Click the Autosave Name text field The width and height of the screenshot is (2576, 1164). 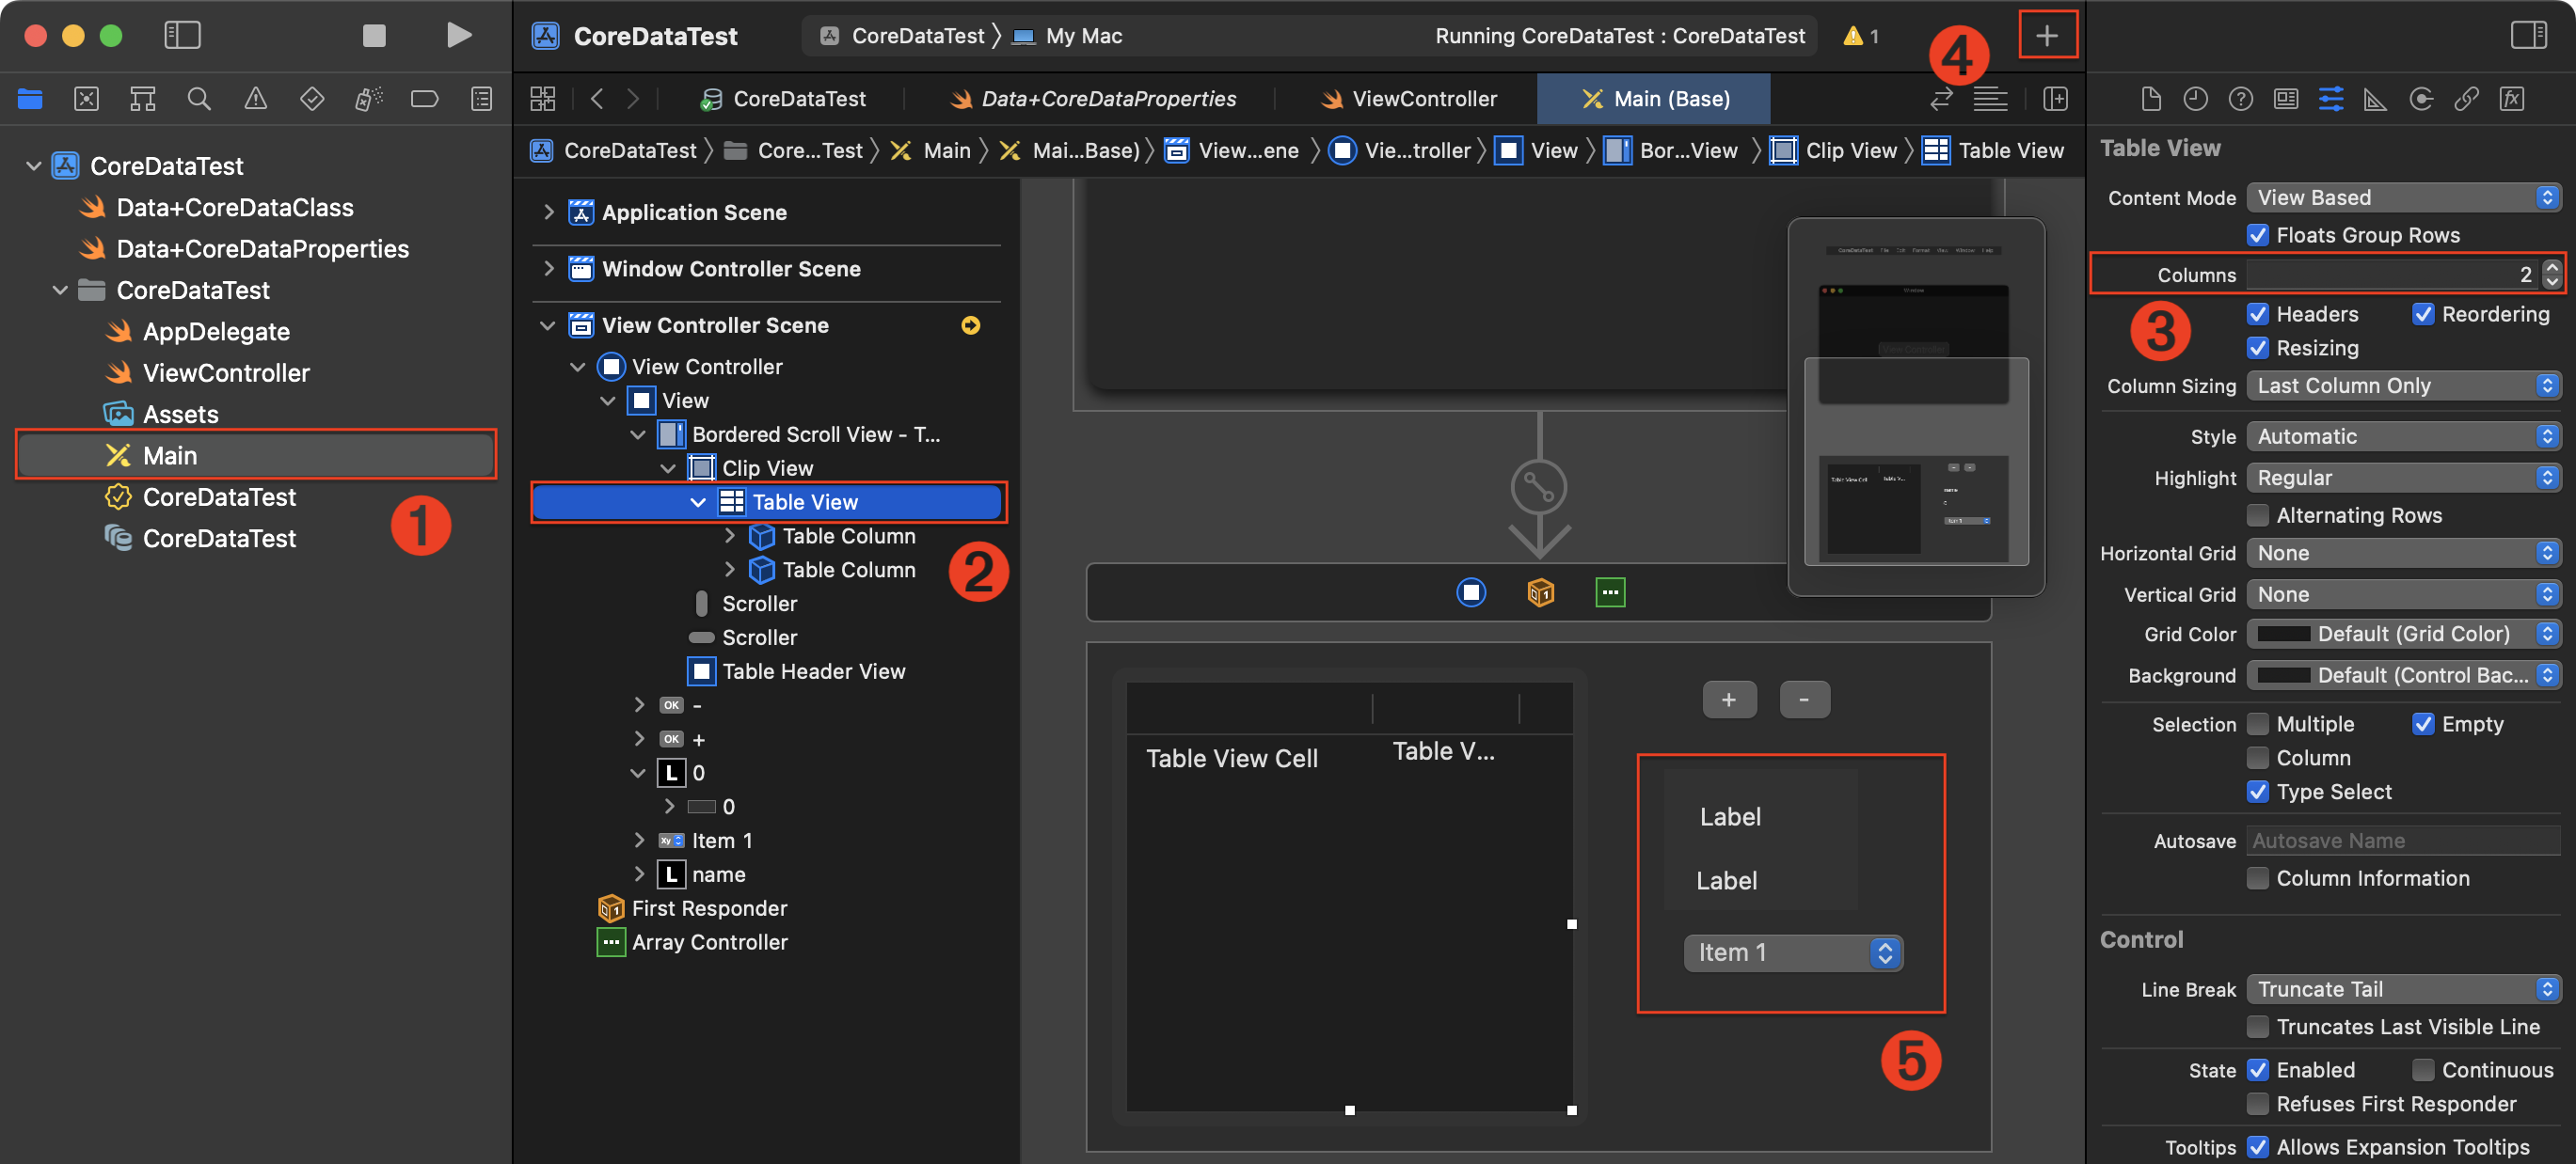2402,841
